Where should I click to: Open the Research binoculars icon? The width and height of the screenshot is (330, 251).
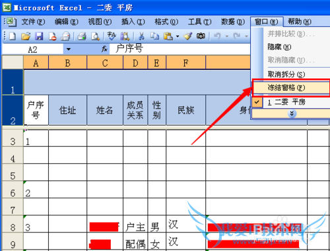[x=125, y=36]
